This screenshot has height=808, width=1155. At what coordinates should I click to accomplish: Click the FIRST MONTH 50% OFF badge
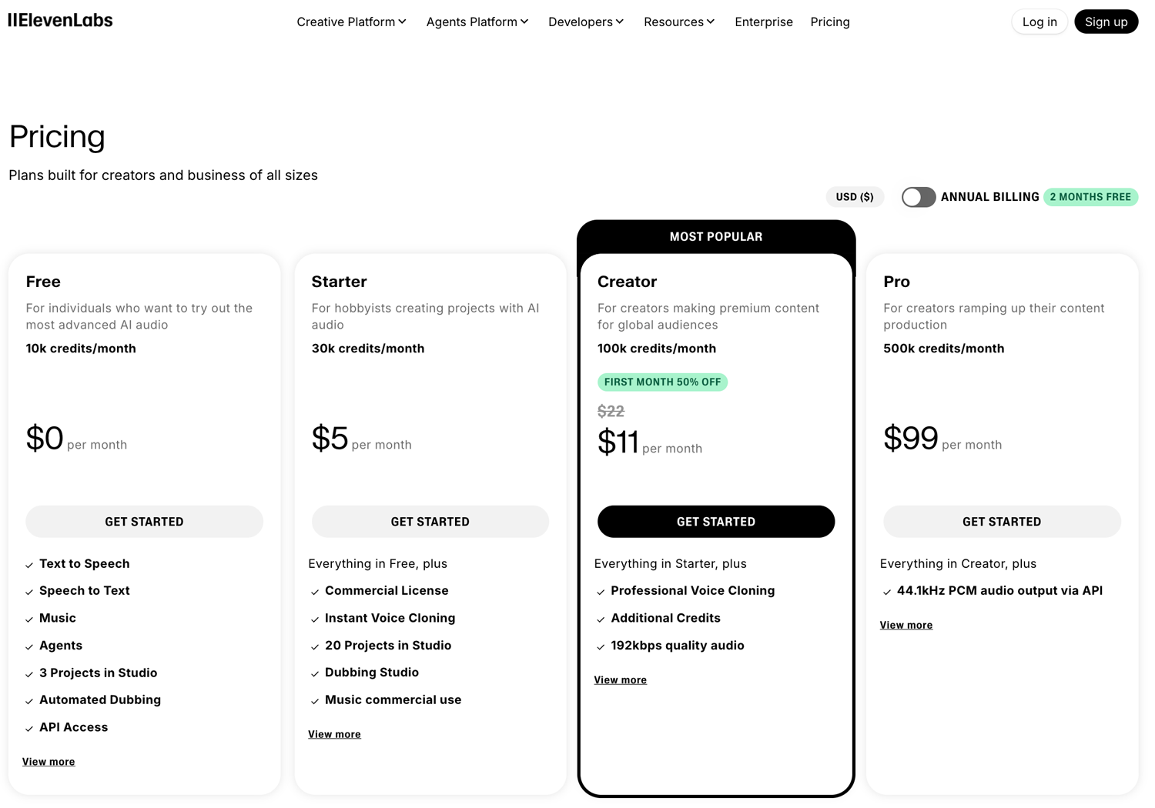[x=662, y=382]
